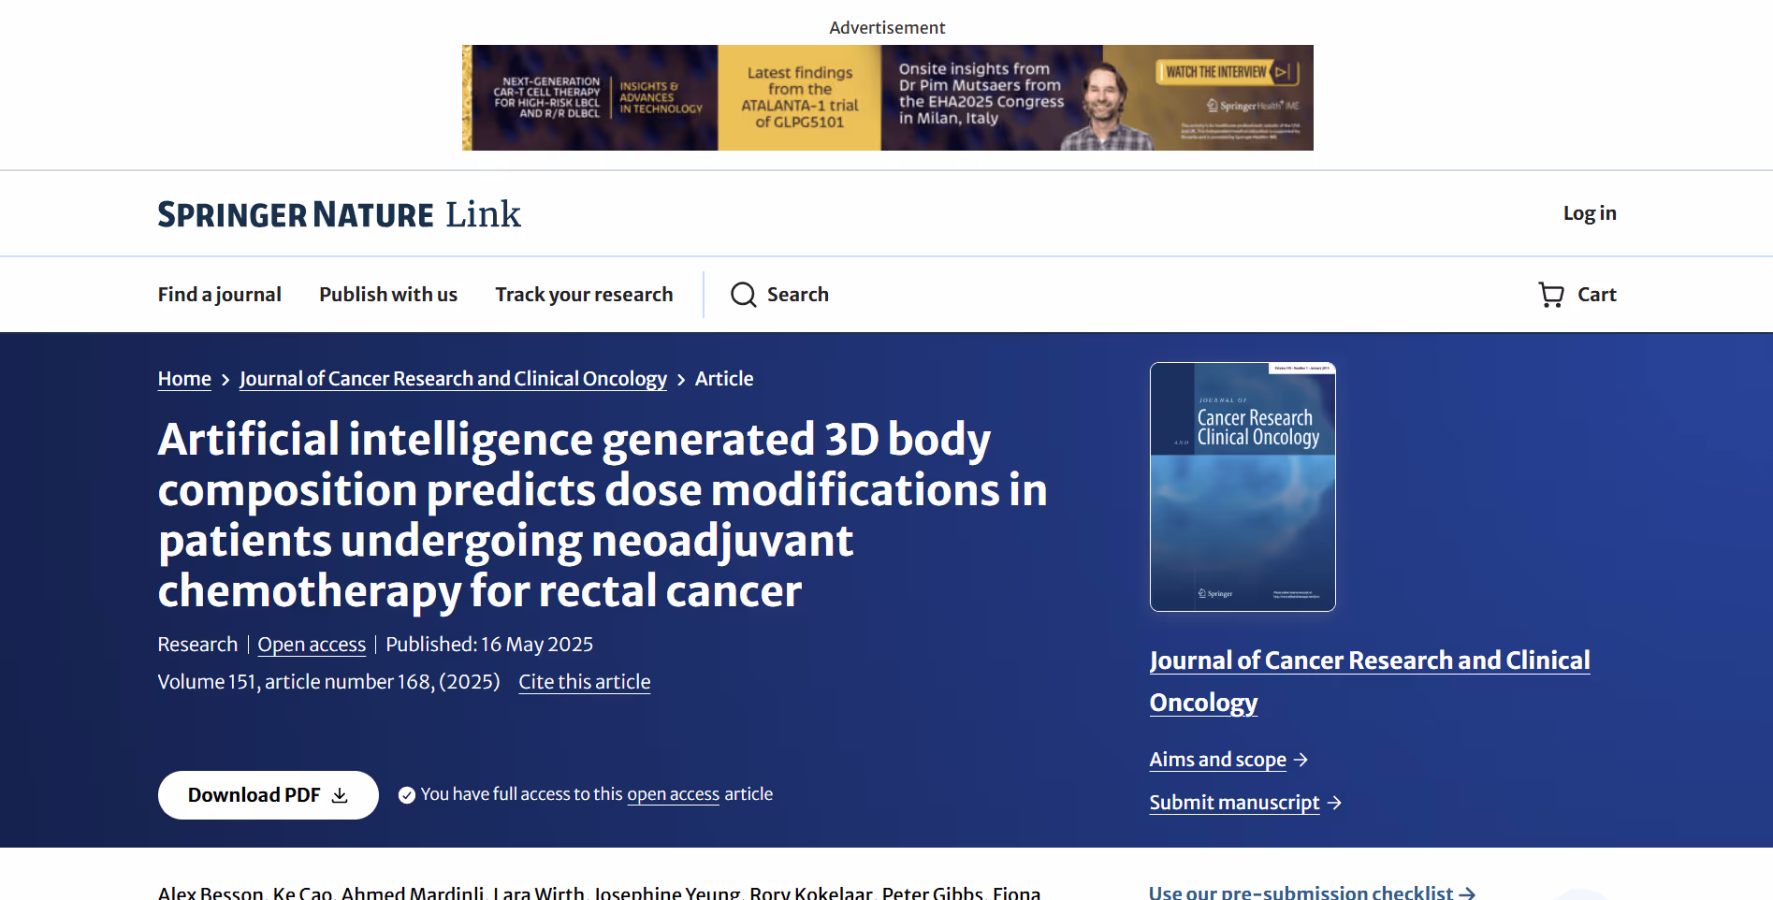
Task: Open Aims and scope
Action: (1217, 760)
